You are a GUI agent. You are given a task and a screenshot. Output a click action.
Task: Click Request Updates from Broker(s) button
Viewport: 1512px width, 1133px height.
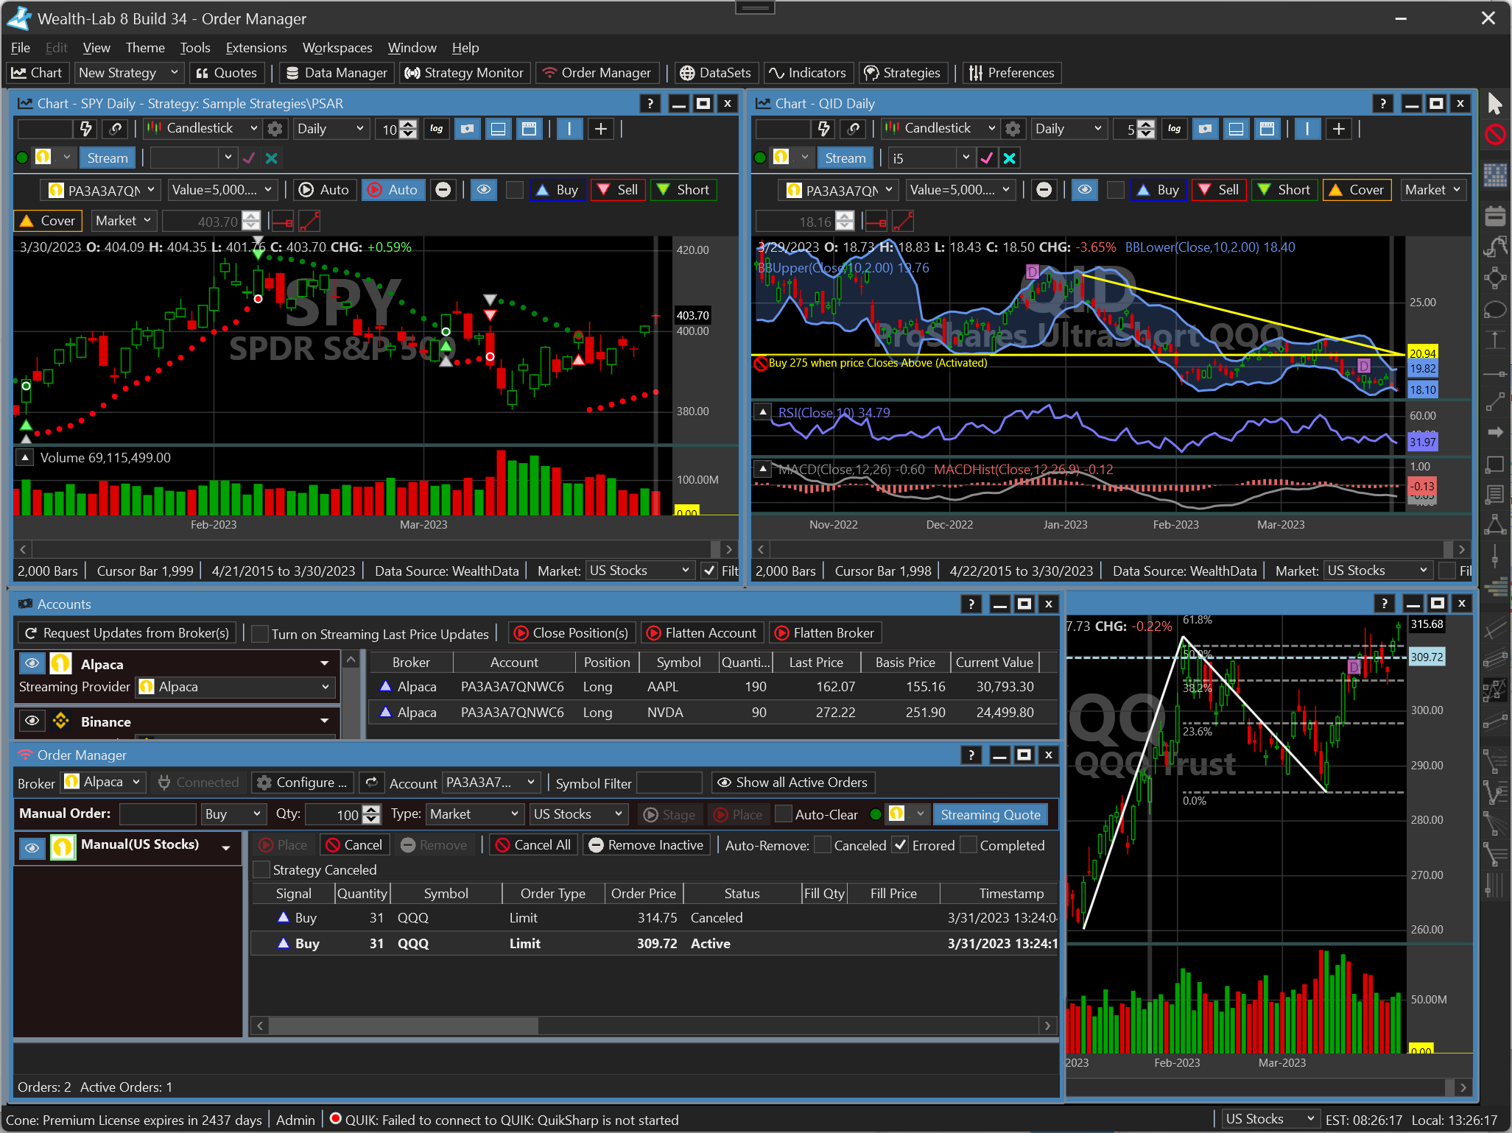[127, 633]
